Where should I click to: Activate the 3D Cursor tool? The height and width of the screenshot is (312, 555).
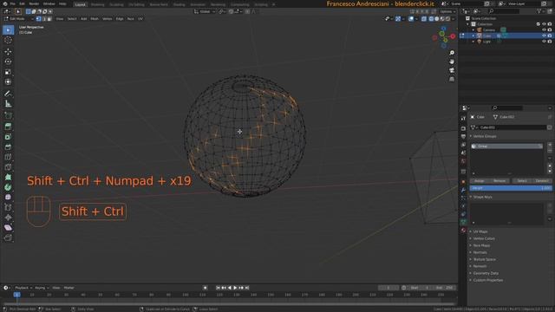pos(8,40)
